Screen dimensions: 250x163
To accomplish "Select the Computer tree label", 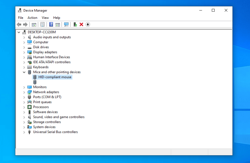I will tap(41, 42).
